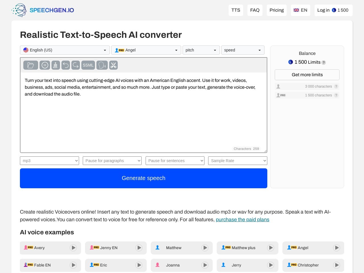Split text using the scissors icon
Viewport: 364px width, 273px height.
tap(113, 65)
